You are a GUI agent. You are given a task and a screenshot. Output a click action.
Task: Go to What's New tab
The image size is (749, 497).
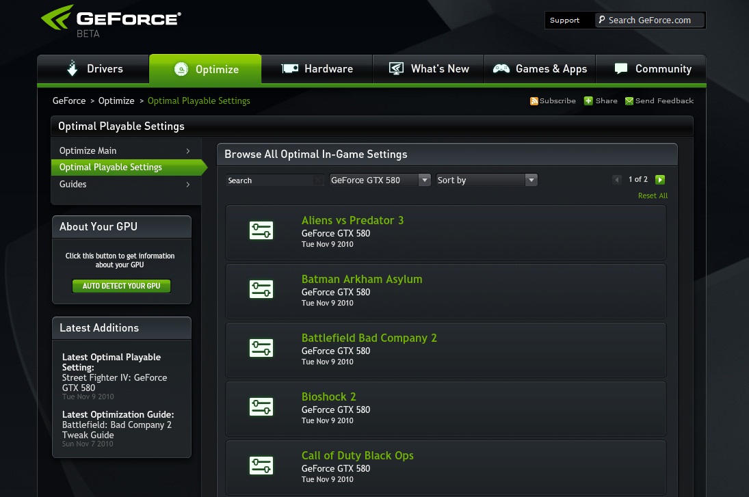click(428, 69)
